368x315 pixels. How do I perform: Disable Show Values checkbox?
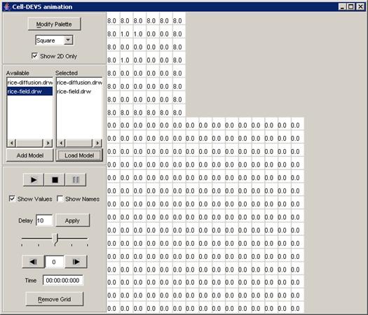(x=12, y=199)
